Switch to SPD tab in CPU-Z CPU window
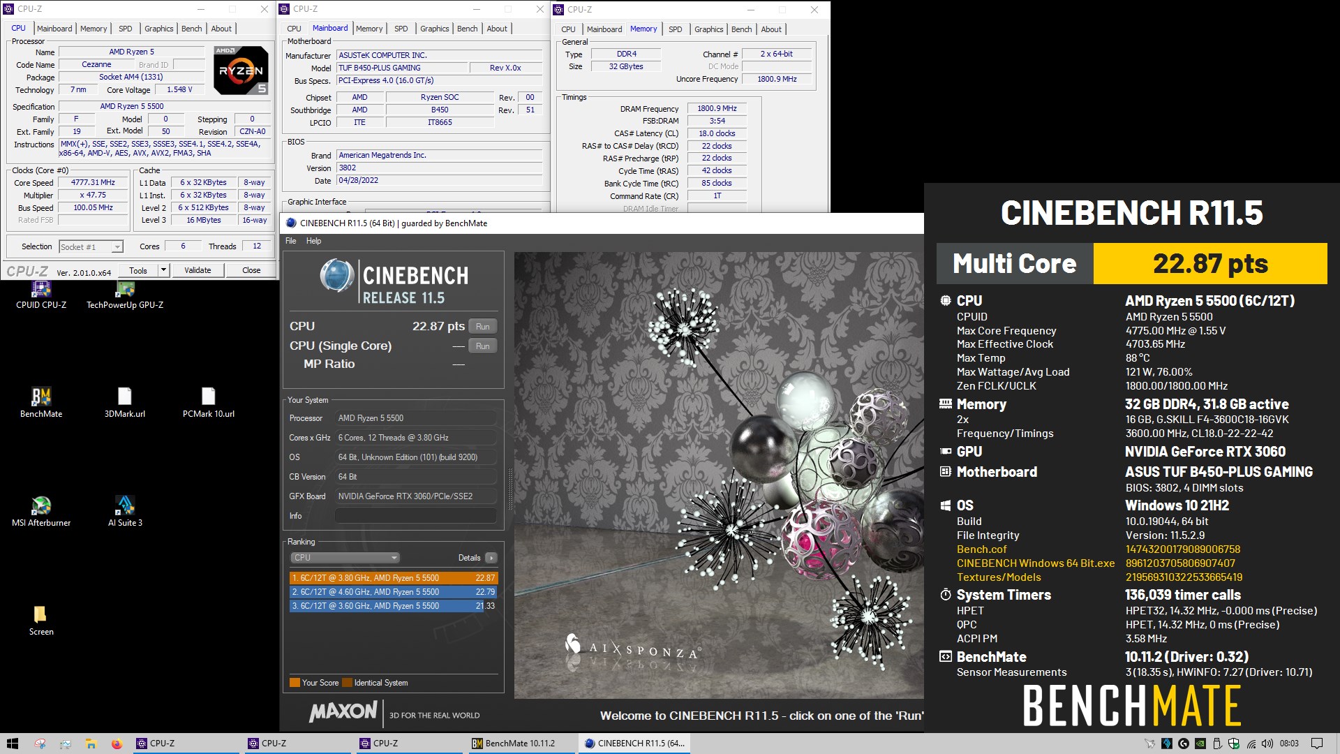This screenshot has height=754, width=1340. [126, 29]
